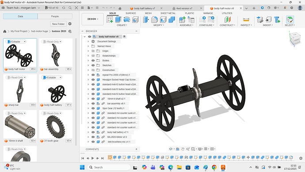Click the Select tool icon
The image size is (305, 172).
pyautogui.click(x=290, y=20)
